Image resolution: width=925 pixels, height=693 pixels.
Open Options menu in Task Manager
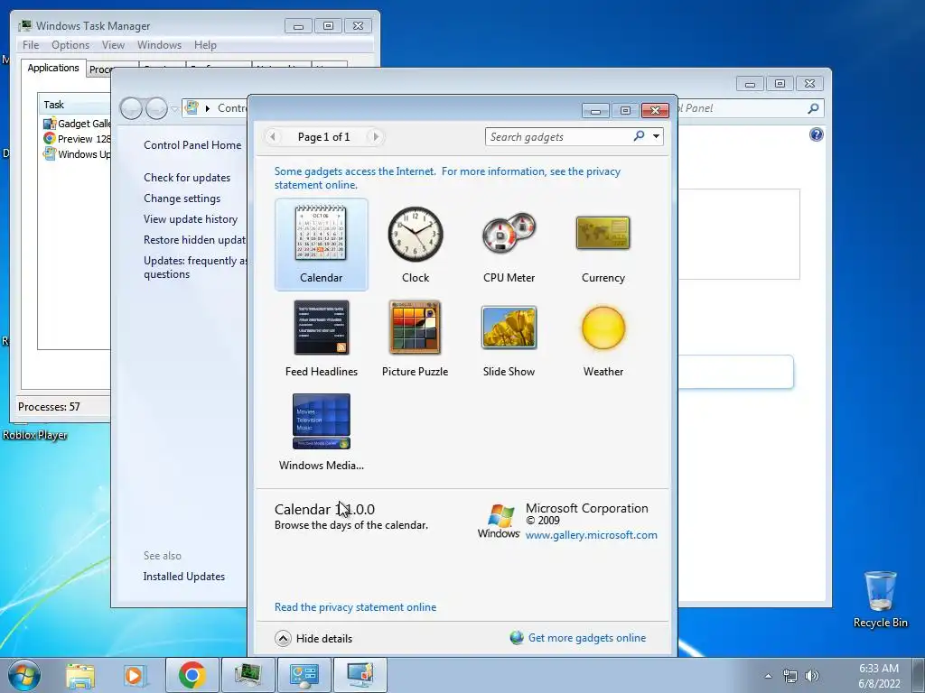(70, 45)
